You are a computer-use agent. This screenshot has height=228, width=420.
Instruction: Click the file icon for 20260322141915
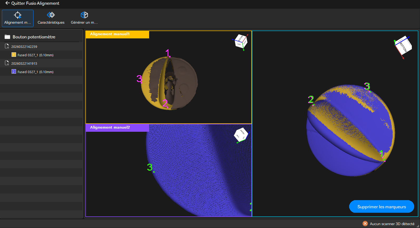(x=7, y=63)
